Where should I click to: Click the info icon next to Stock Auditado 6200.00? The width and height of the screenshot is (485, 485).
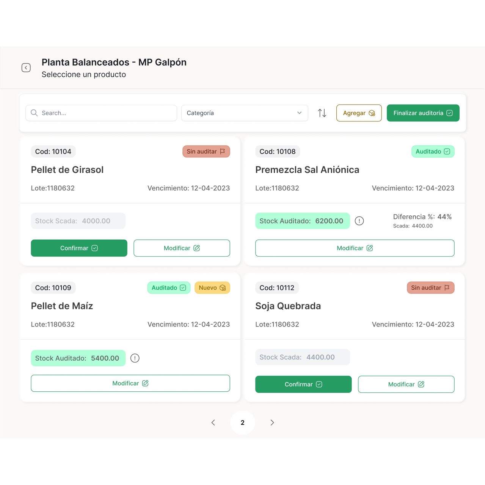click(359, 221)
